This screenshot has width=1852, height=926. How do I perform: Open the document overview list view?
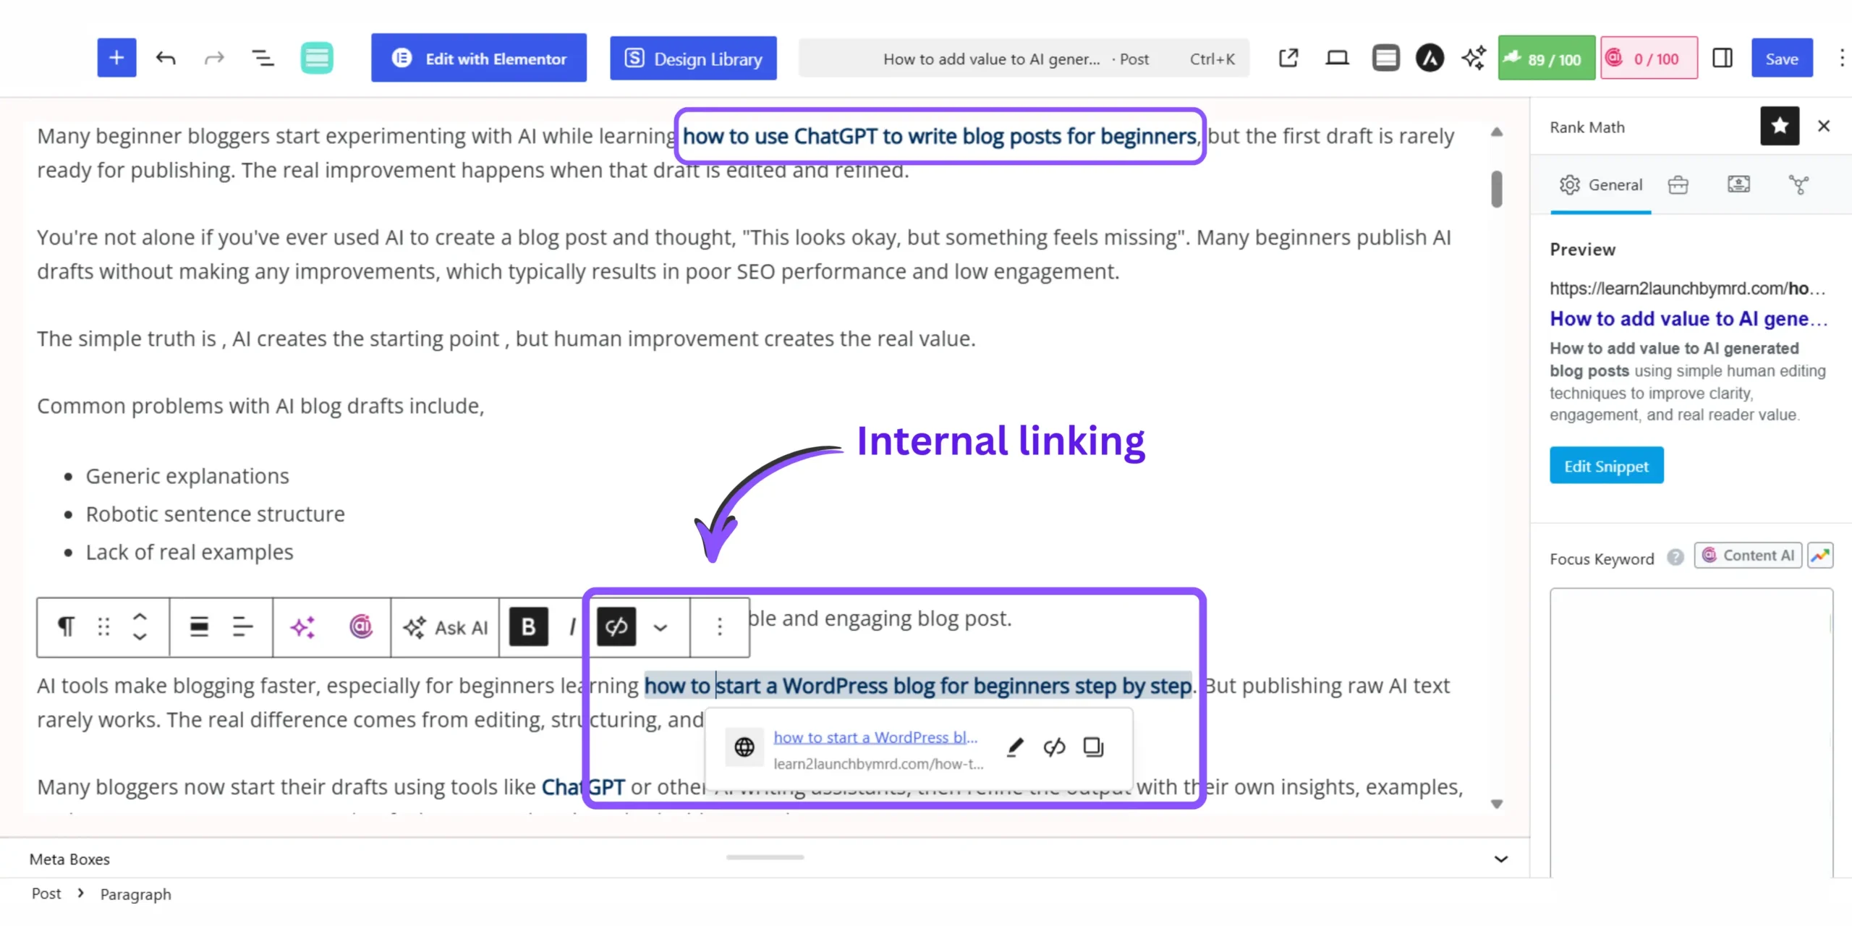coord(263,59)
